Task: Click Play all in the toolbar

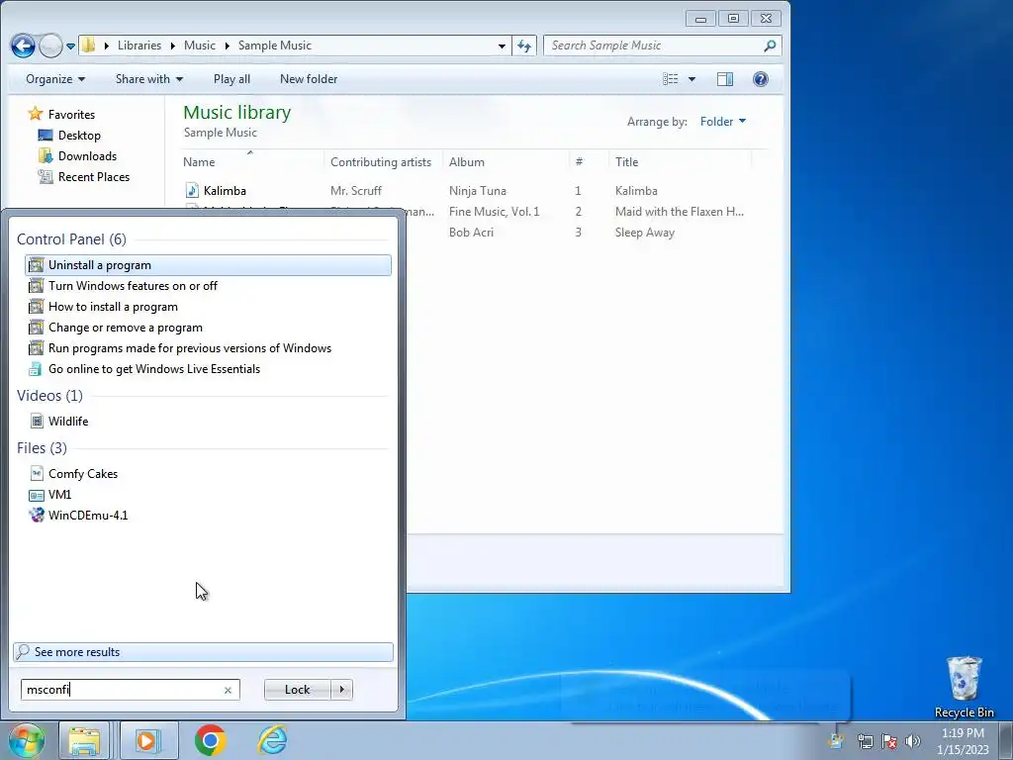Action: pos(231,79)
